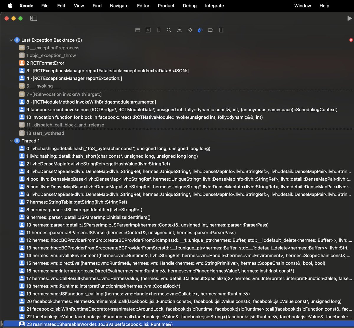354x328 pixels.
Task: Open the Editor menu
Action: tap(143, 6)
